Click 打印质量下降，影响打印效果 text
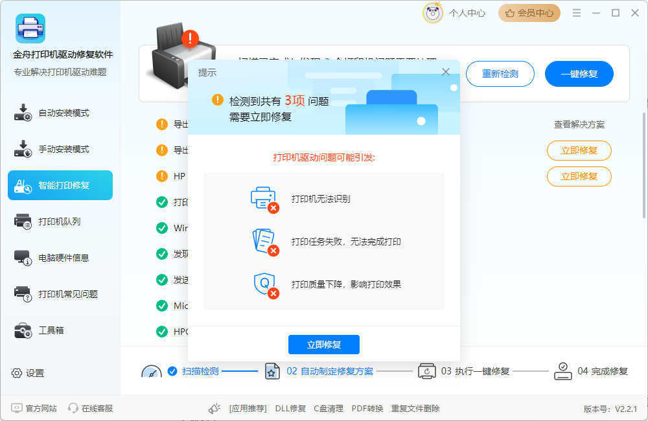This screenshot has height=421, width=648. click(346, 284)
